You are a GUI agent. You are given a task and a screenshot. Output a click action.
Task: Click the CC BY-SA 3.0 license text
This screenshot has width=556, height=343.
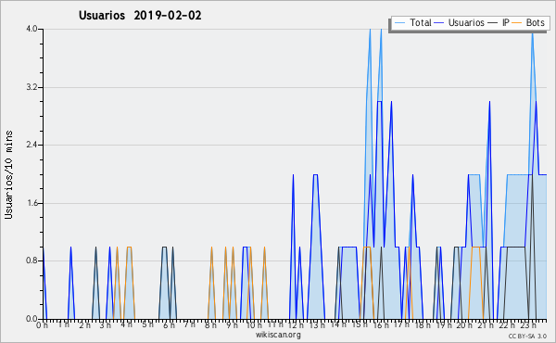pos(527,336)
